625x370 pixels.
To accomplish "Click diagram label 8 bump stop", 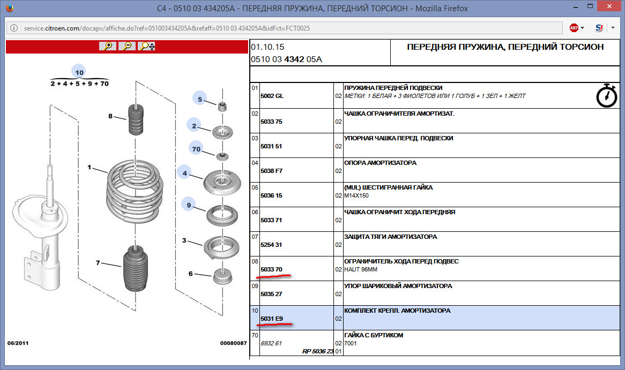I will click(110, 116).
